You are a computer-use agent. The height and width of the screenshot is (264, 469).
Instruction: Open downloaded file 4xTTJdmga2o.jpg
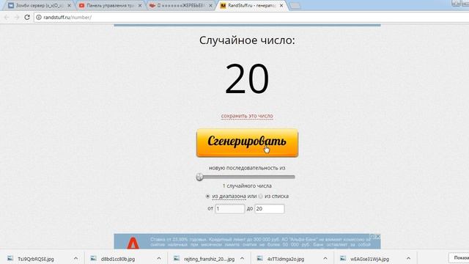[x=286, y=259]
